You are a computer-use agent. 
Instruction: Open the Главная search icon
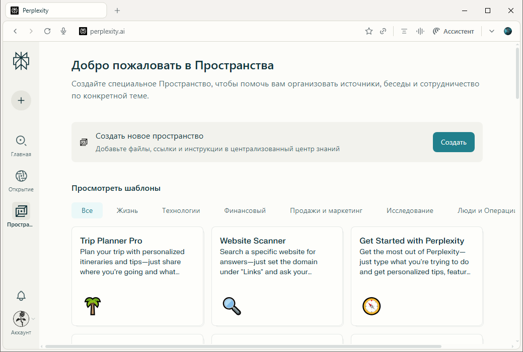pos(21,141)
